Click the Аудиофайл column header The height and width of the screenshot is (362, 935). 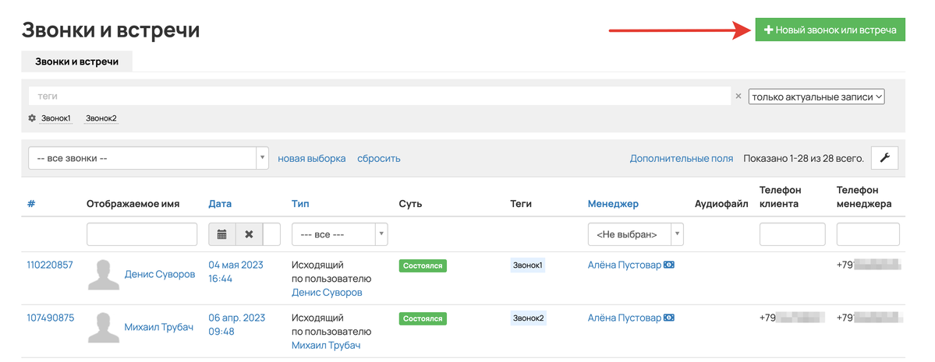(x=721, y=204)
